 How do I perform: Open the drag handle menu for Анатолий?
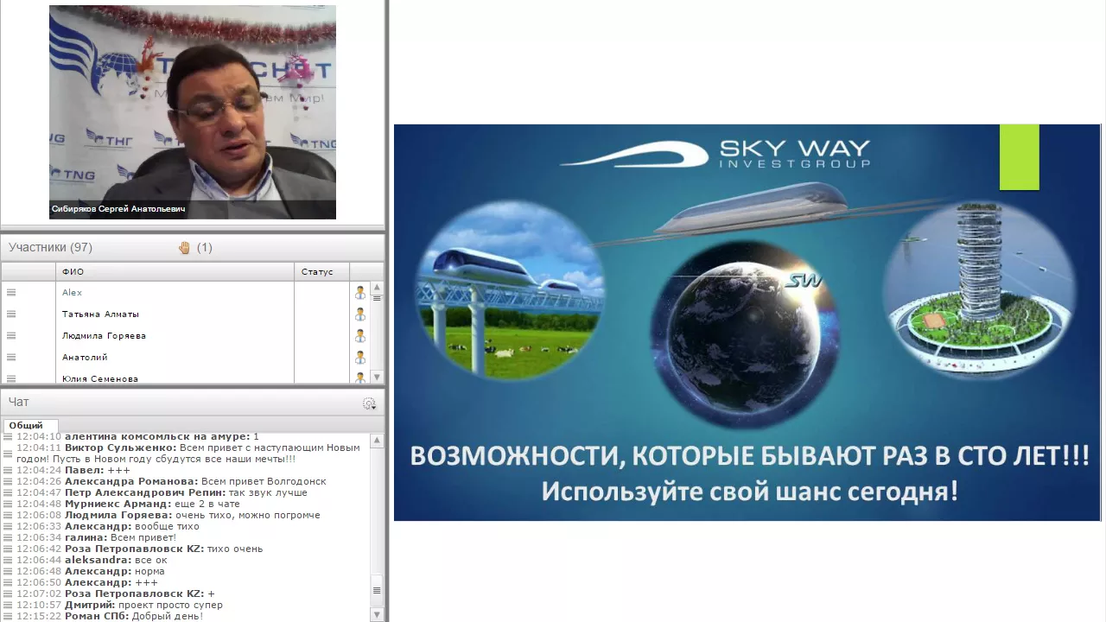11,358
